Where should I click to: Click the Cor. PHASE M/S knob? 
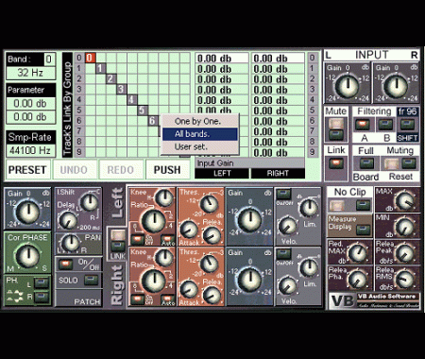28,256
